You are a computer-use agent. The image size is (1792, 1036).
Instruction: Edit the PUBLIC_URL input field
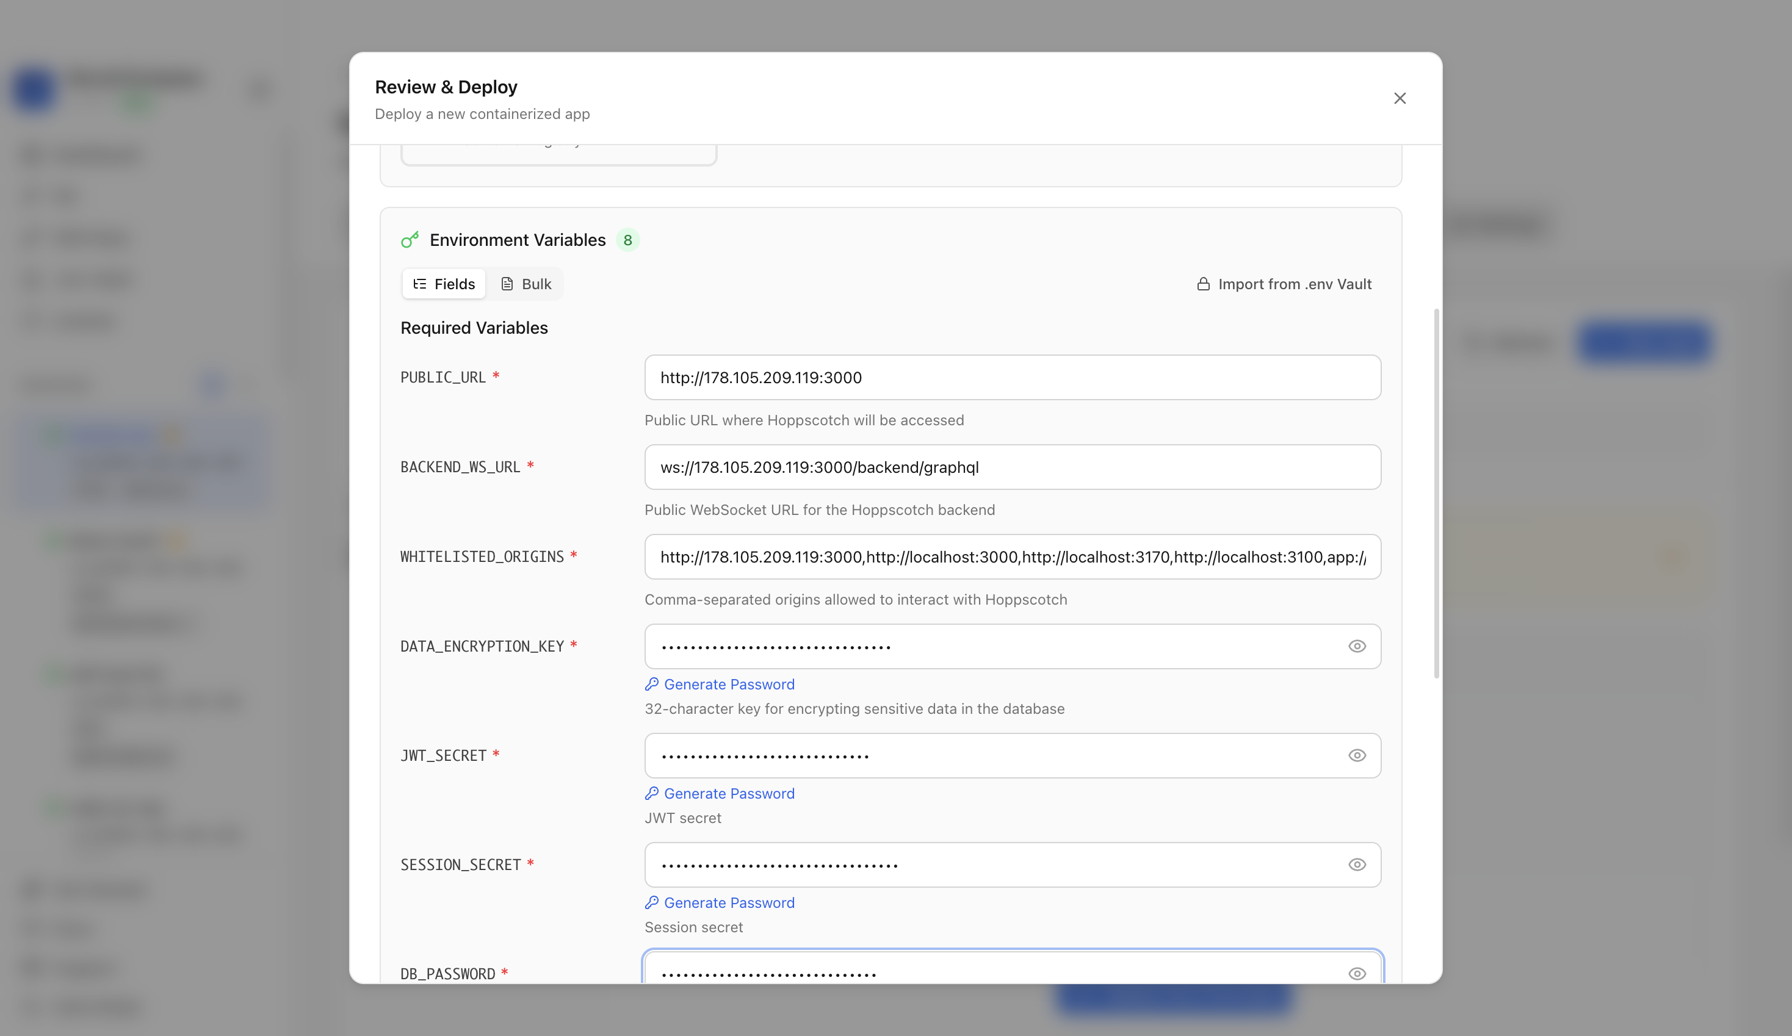[1012, 378]
